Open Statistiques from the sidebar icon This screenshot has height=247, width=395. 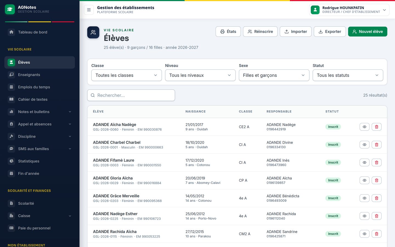[x=12, y=161]
